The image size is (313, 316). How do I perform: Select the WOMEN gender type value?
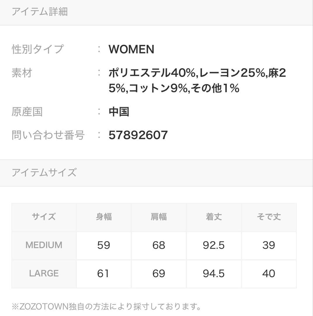point(132,49)
